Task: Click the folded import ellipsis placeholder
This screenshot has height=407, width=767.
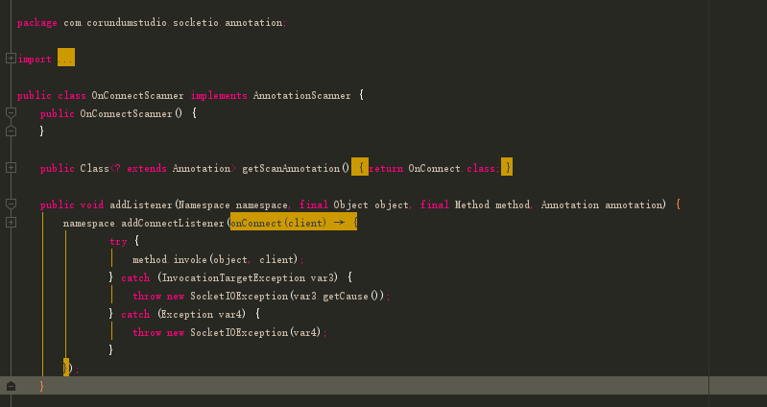Action: click(x=65, y=60)
